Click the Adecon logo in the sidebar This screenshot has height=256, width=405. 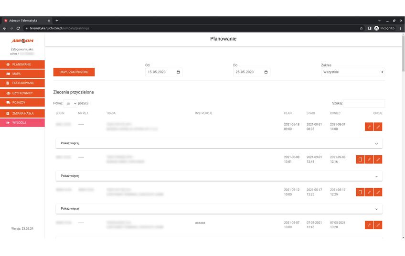[22, 41]
